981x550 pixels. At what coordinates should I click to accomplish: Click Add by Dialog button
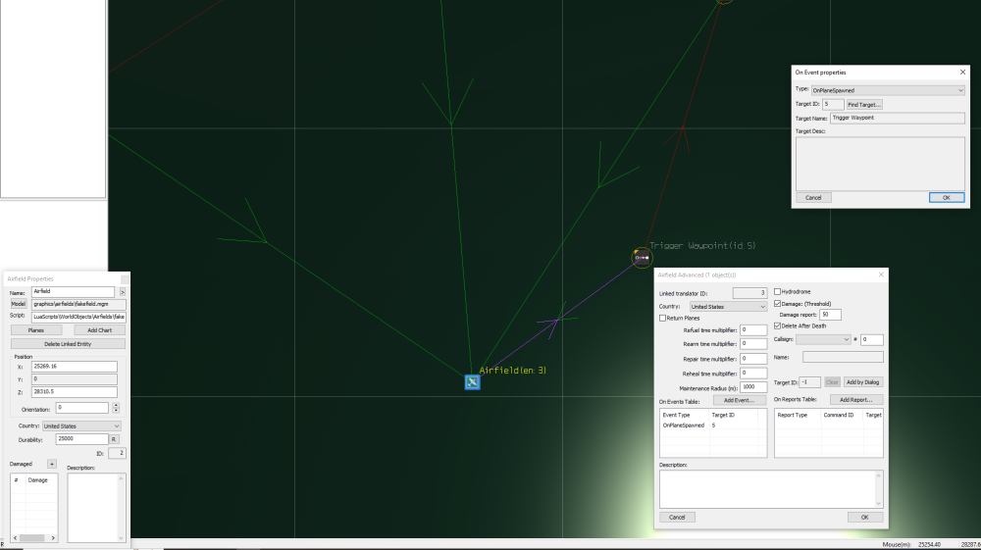click(x=863, y=382)
